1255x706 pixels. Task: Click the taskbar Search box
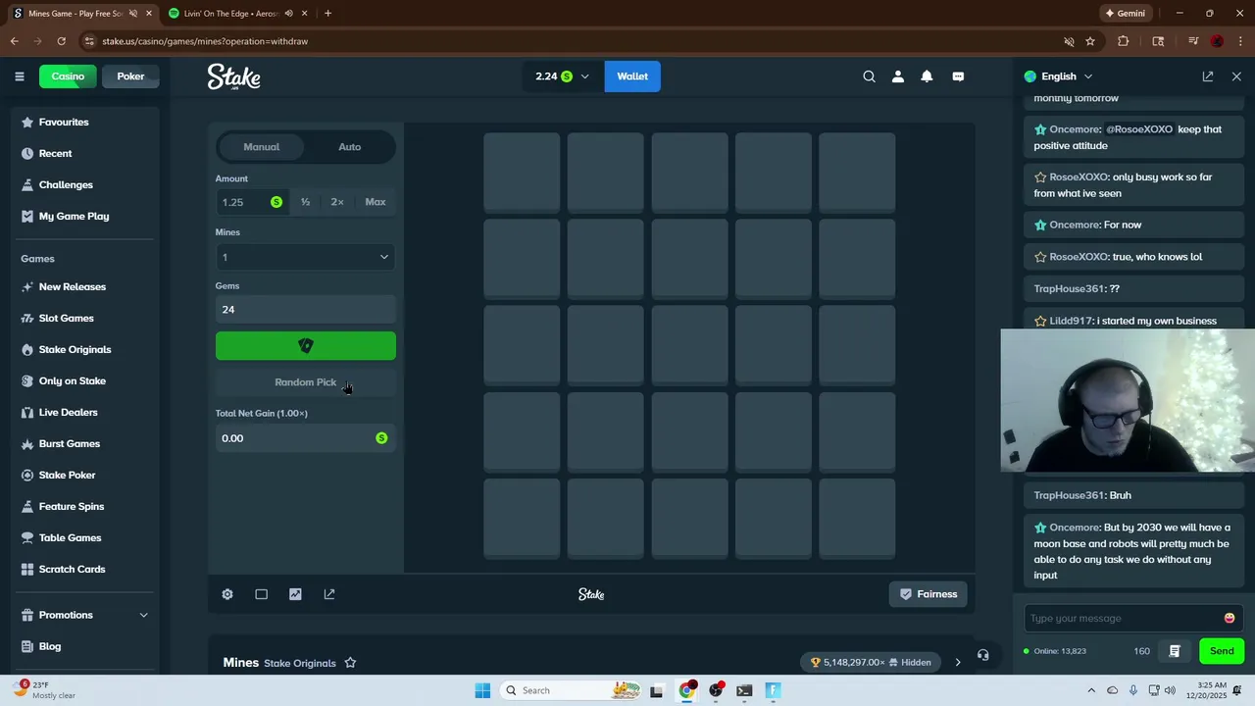pyautogui.click(x=572, y=690)
